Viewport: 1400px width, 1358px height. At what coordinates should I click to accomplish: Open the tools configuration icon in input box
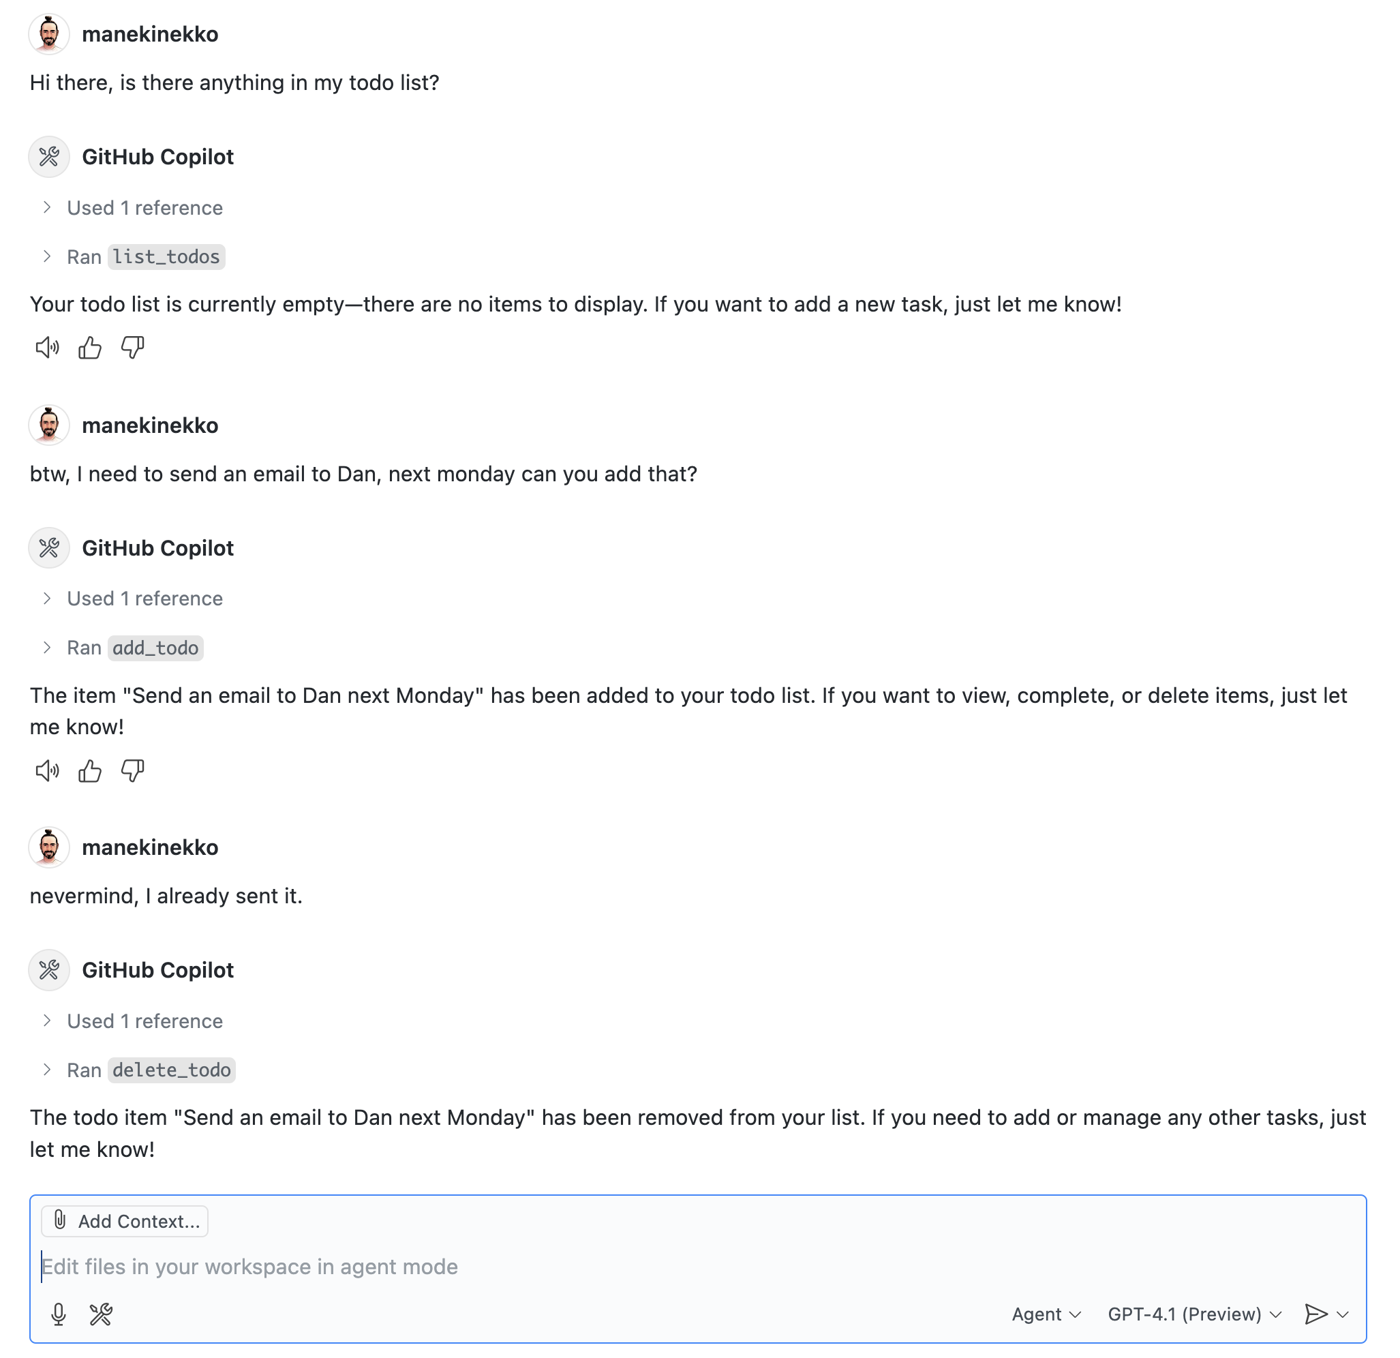[101, 1314]
